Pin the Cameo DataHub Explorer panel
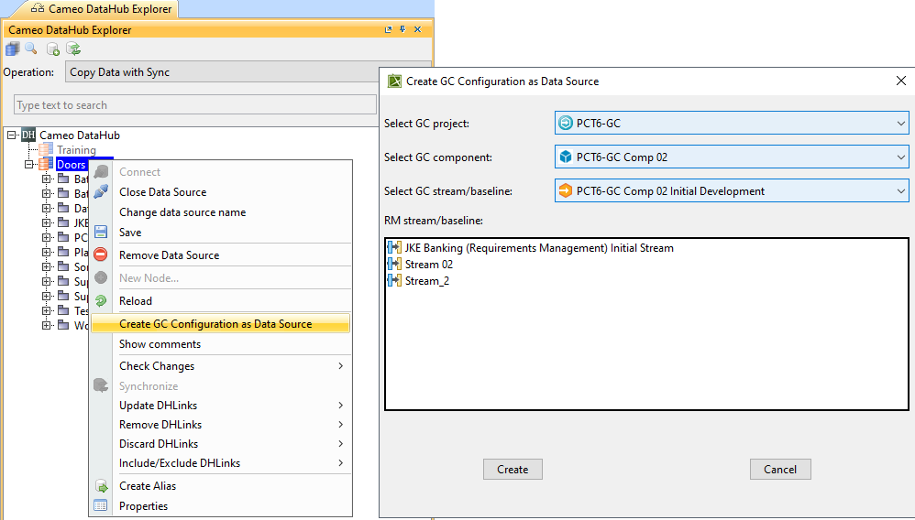 click(402, 30)
